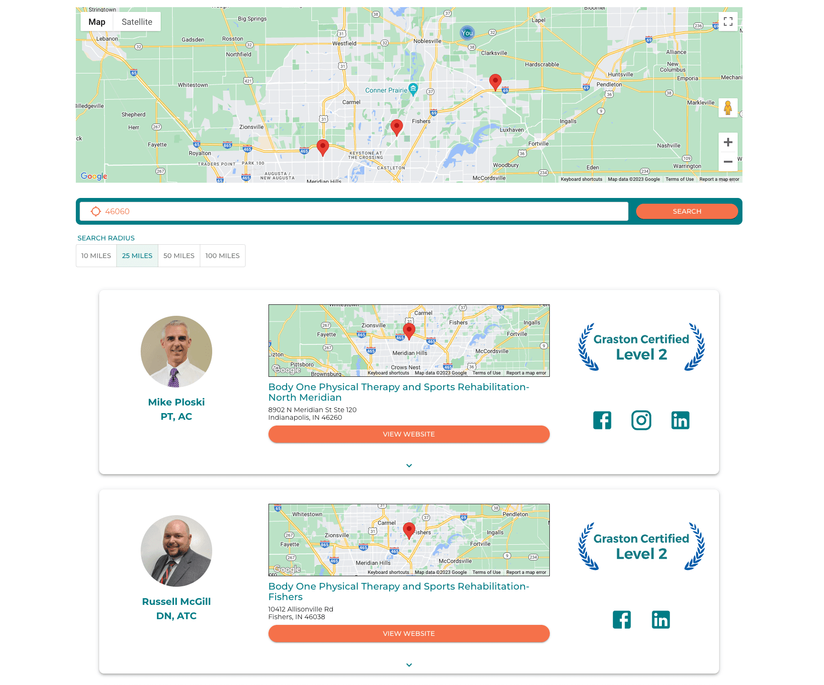Zoom in on the main map
Viewport: 824px width, 685px height.
(728, 142)
